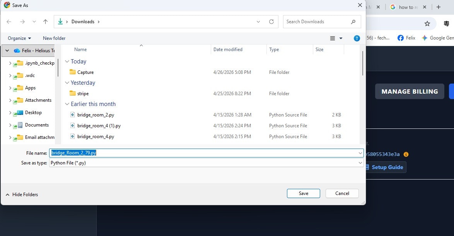Expand the Documents tree node

pyautogui.click(x=10, y=125)
